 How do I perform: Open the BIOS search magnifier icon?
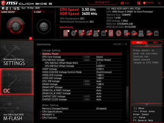click(x=139, y=3)
